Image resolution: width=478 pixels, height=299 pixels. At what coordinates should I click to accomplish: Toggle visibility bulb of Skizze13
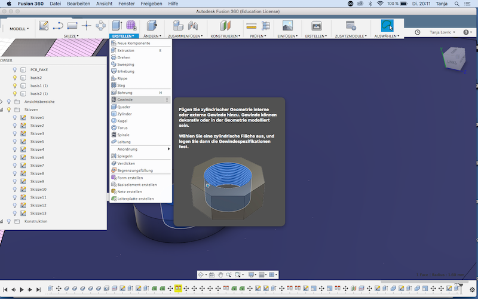click(14, 213)
